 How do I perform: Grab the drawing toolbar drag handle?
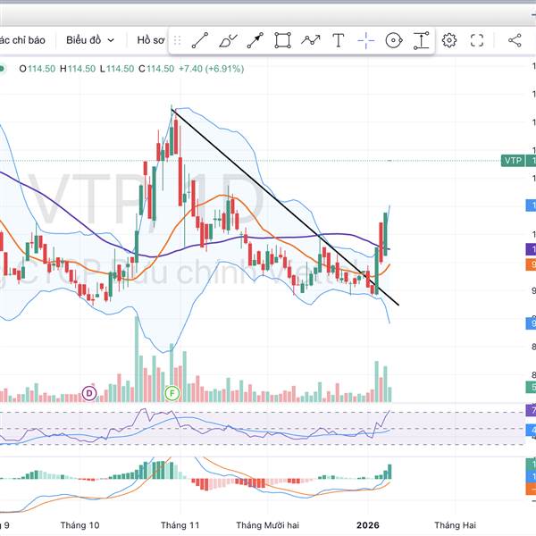tap(177, 40)
